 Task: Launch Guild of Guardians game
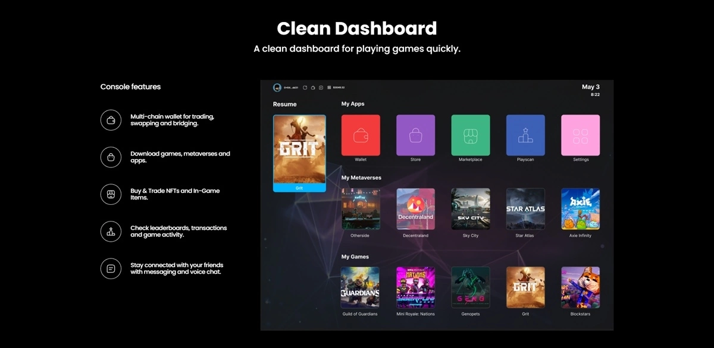click(x=361, y=287)
